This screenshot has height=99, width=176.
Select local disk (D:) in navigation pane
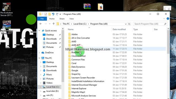pyautogui.click(x=53, y=91)
